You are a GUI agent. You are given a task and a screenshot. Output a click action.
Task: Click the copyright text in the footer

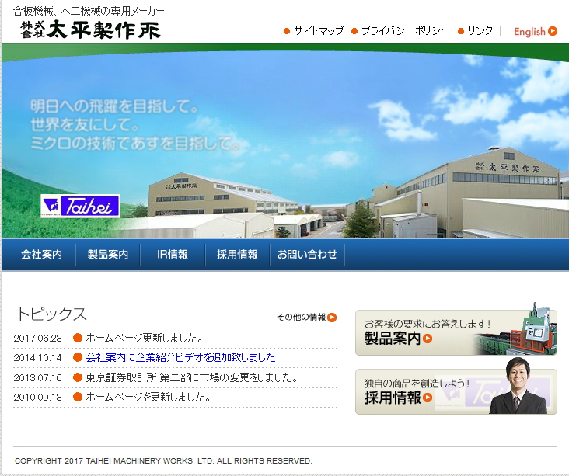coord(163,460)
